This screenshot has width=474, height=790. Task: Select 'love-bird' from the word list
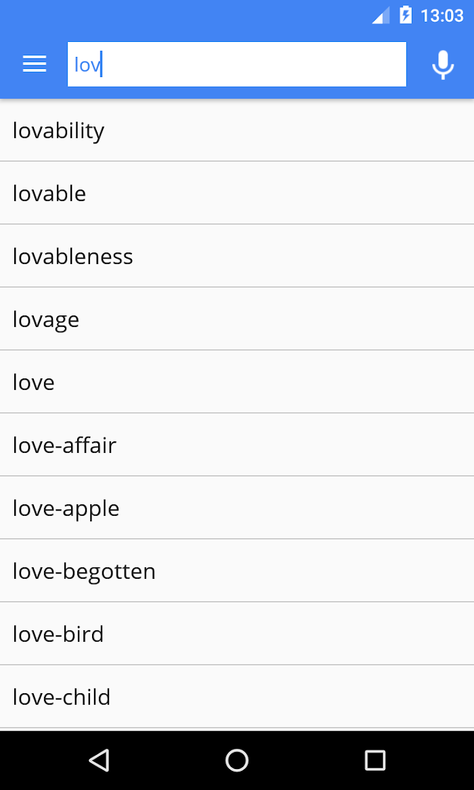click(237, 634)
